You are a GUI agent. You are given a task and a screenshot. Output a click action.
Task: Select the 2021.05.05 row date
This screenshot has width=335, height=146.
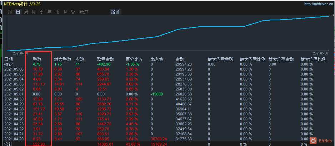point(14,74)
